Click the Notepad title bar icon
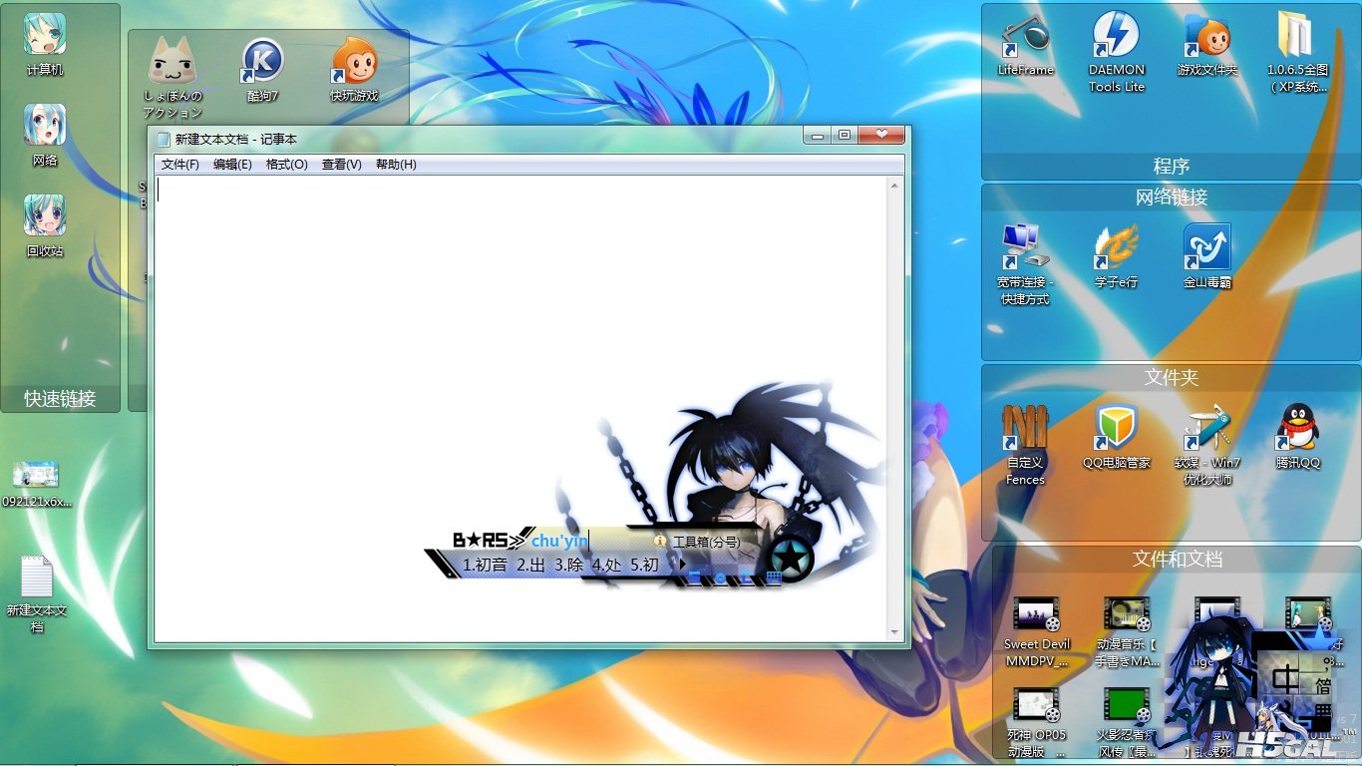The height and width of the screenshot is (766, 1362). [x=164, y=139]
